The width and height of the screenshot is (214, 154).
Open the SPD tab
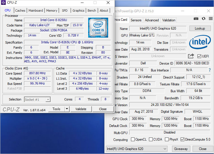click(x=64, y=11)
